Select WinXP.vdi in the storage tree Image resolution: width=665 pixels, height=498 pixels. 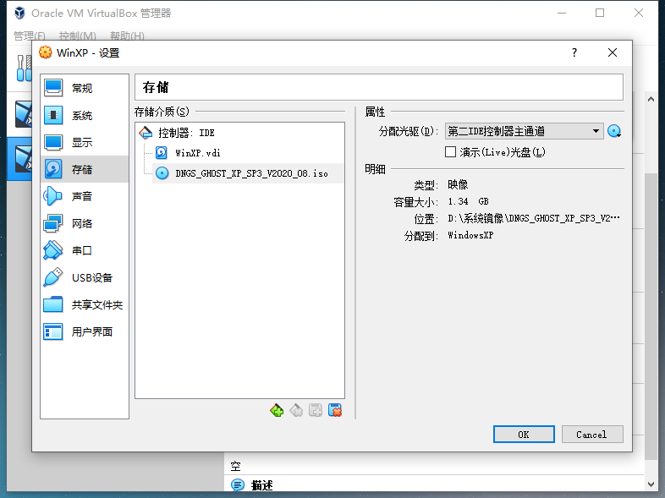198,152
